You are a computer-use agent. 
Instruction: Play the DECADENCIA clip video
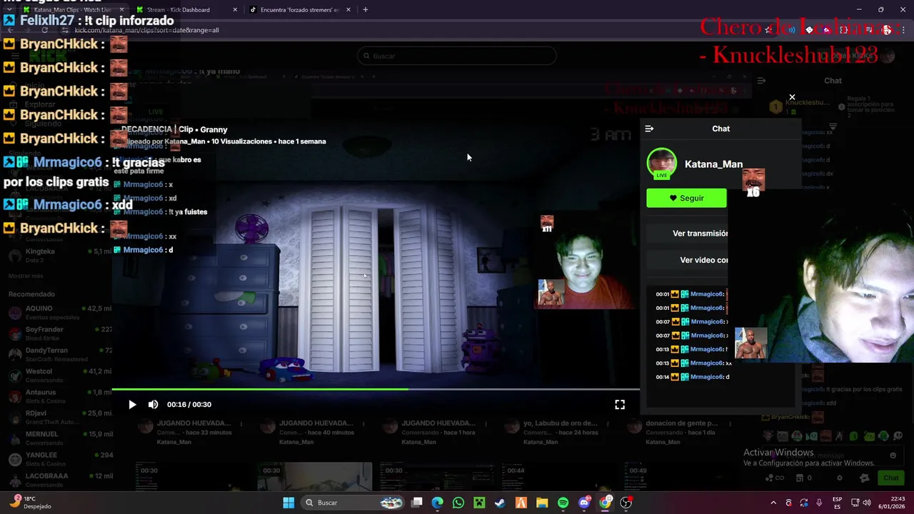[132, 404]
